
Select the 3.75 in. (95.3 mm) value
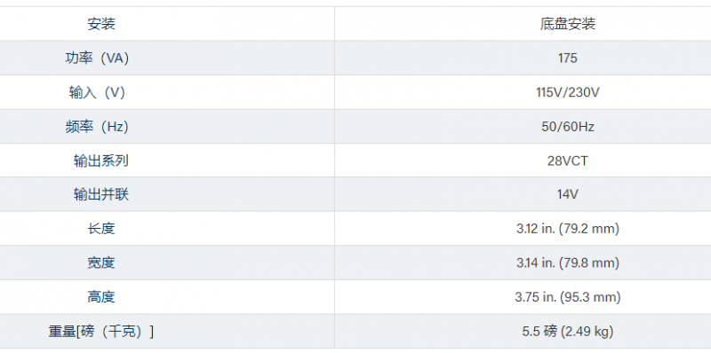(567, 297)
